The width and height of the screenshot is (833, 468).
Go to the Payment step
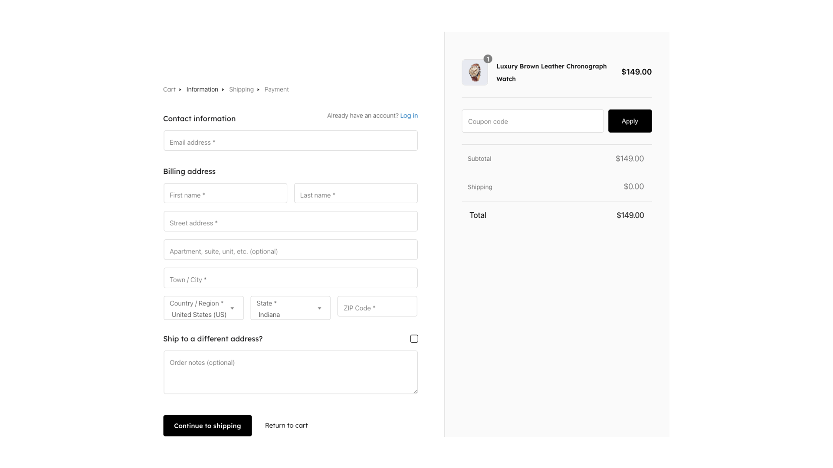277,89
